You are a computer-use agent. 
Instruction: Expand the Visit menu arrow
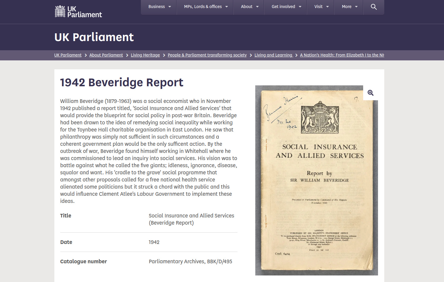(328, 7)
